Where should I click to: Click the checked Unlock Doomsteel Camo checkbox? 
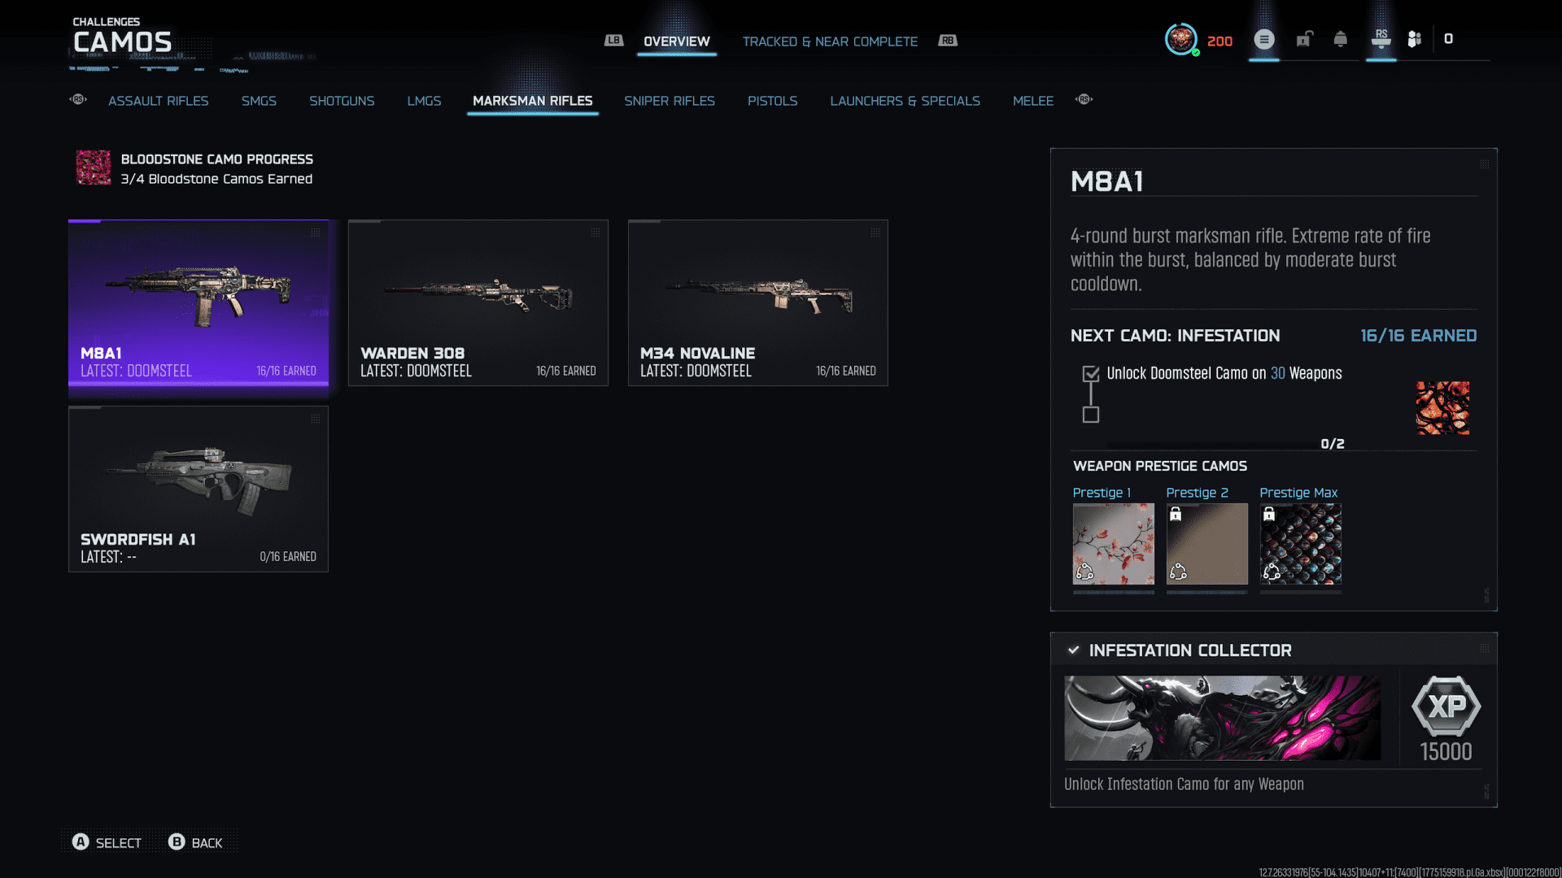tap(1091, 374)
